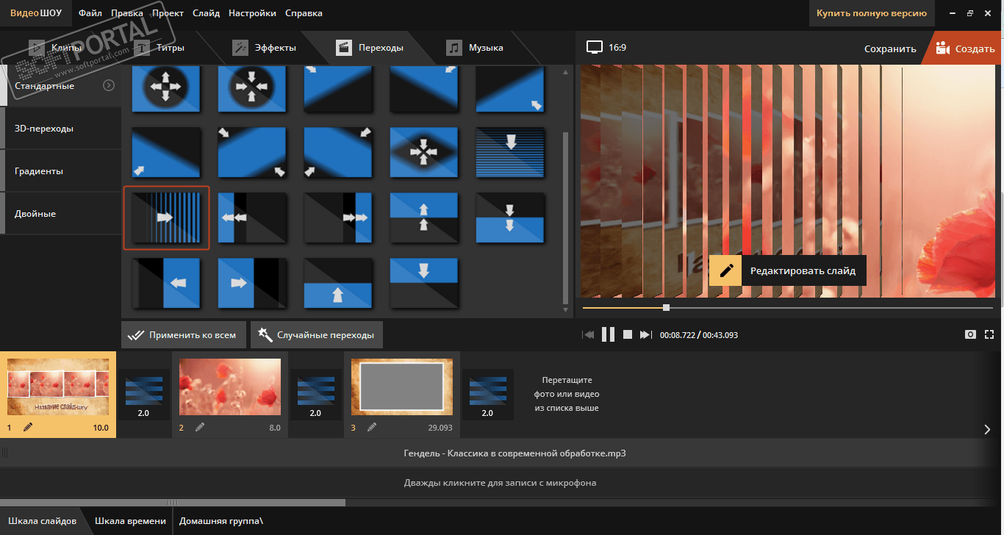
Task: Open the Настройки menu
Action: (x=252, y=13)
